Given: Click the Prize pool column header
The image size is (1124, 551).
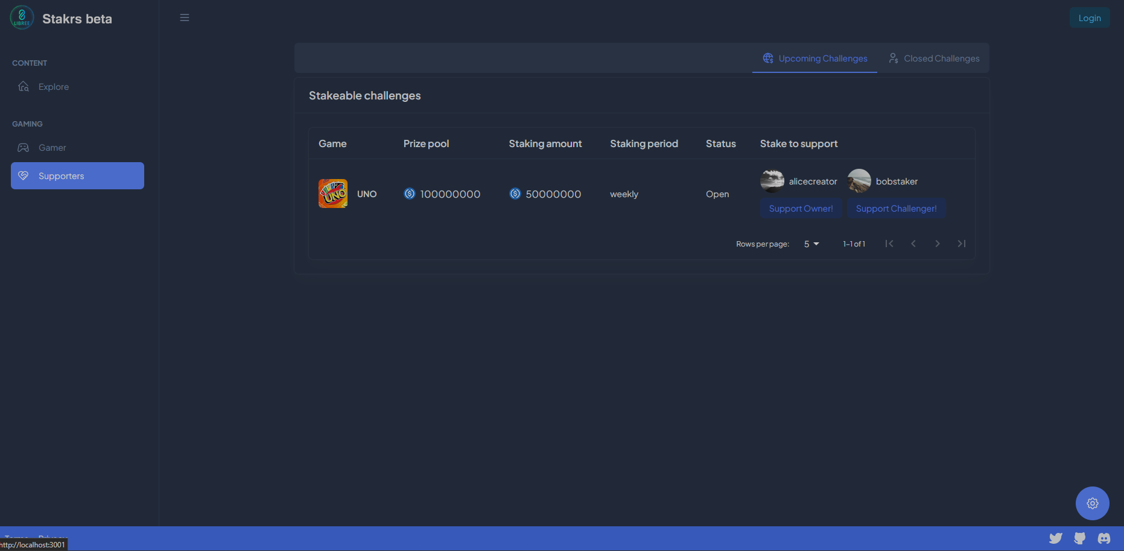Looking at the screenshot, I should (x=426, y=143).
